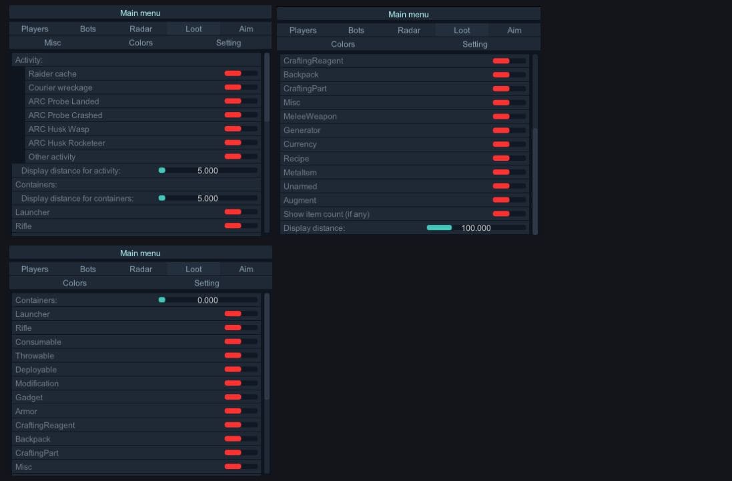Enable Show item count (if any)

click(508, 214)
